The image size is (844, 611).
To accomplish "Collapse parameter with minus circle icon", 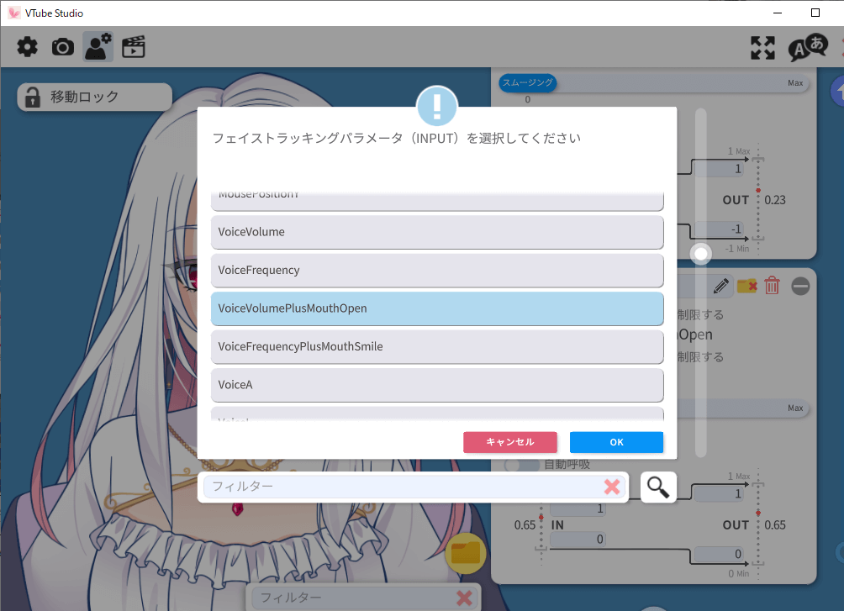I will tap(800, 286).
